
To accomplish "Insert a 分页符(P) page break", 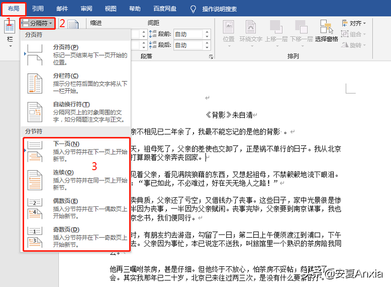I will click(x=76, y=55).
